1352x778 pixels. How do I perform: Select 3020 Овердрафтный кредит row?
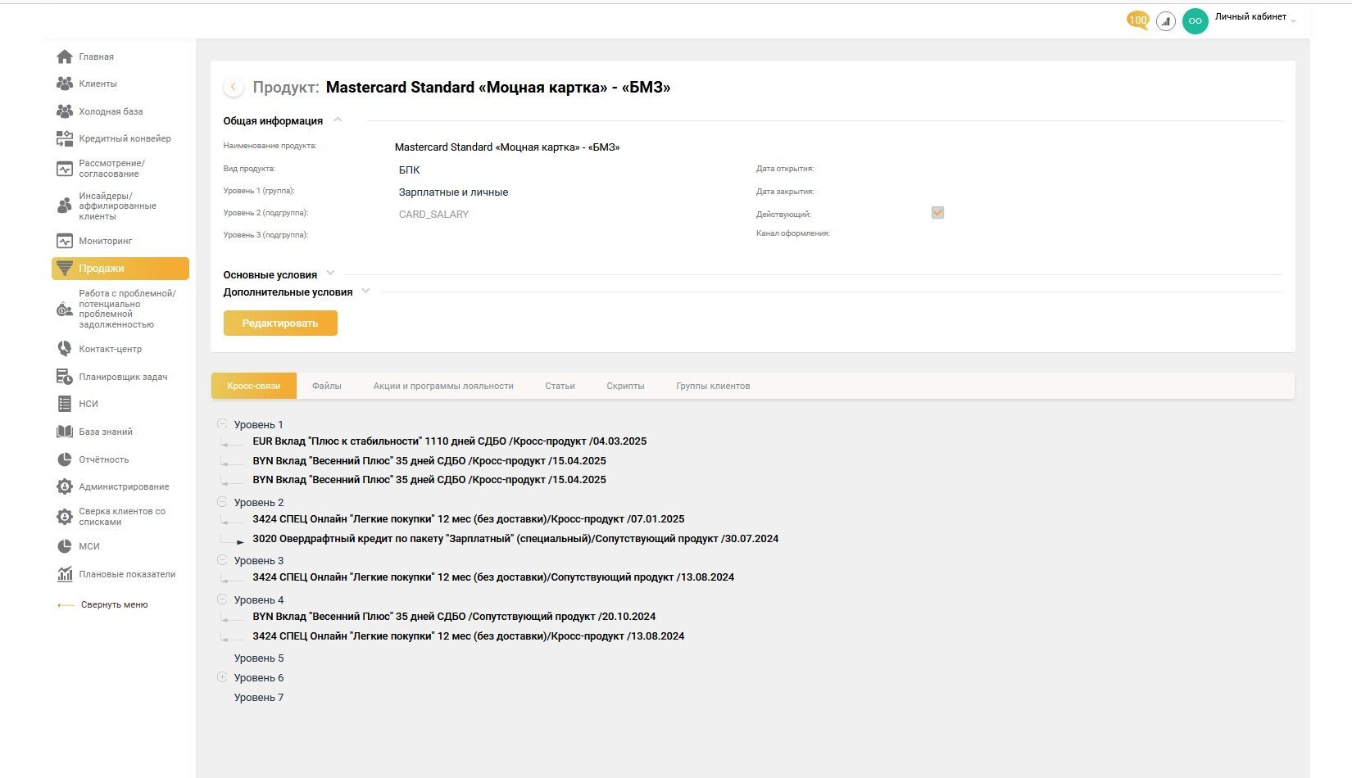tap(515, 539)
